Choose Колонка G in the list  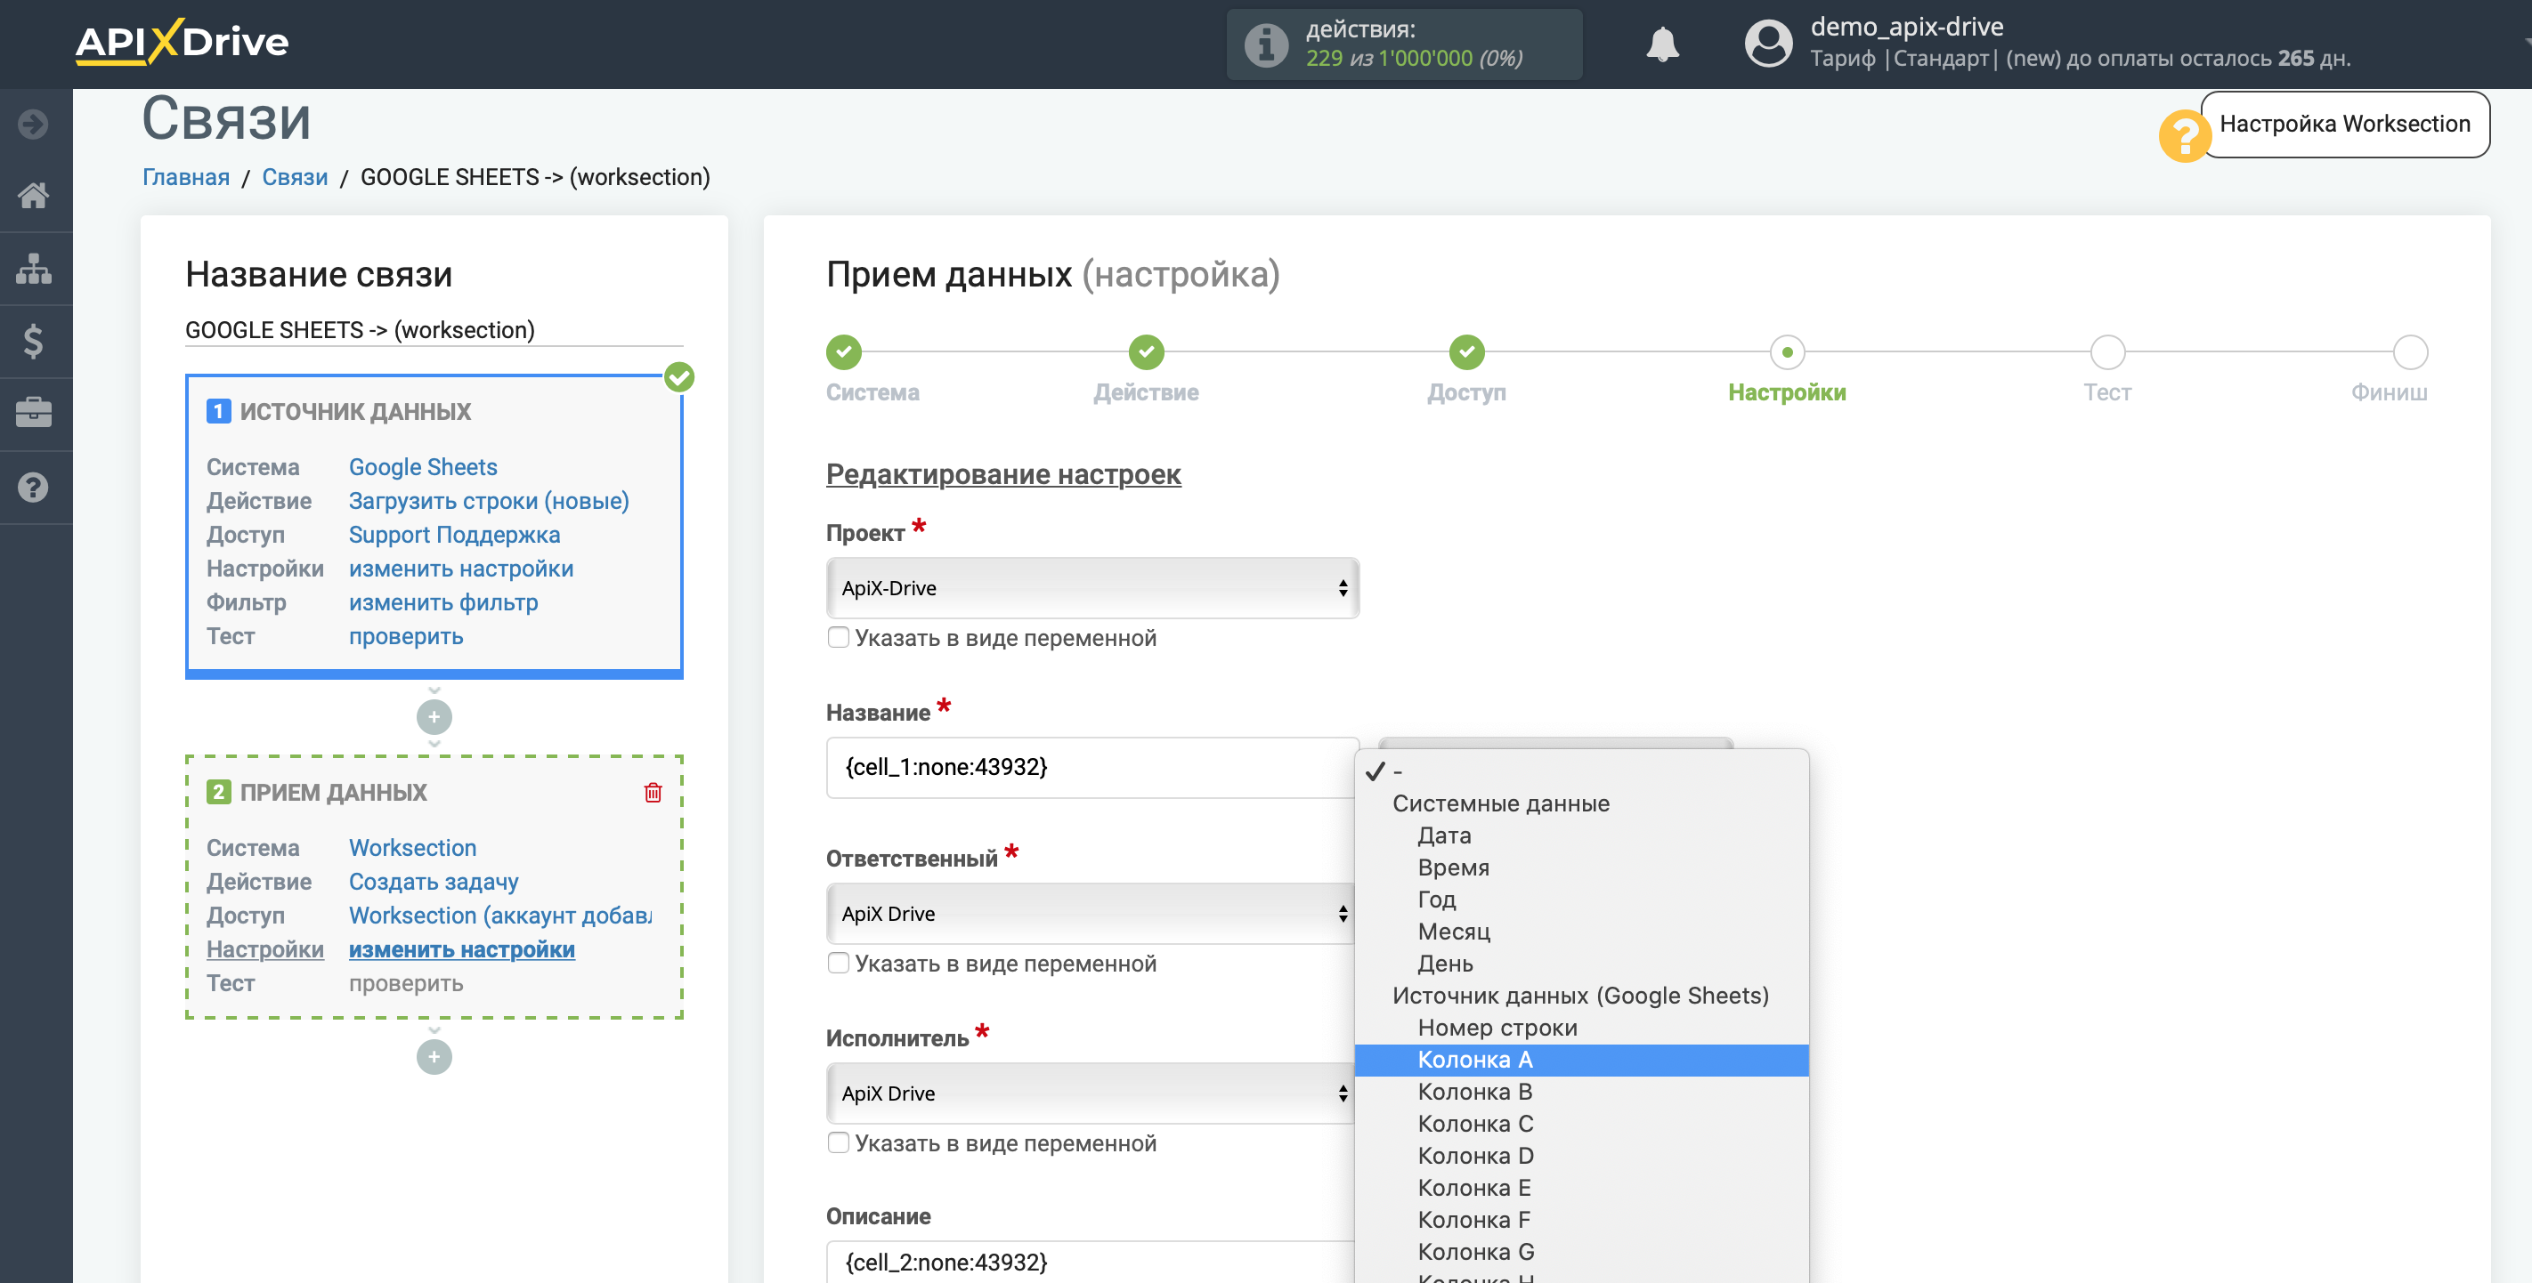pos(1581,1252)
